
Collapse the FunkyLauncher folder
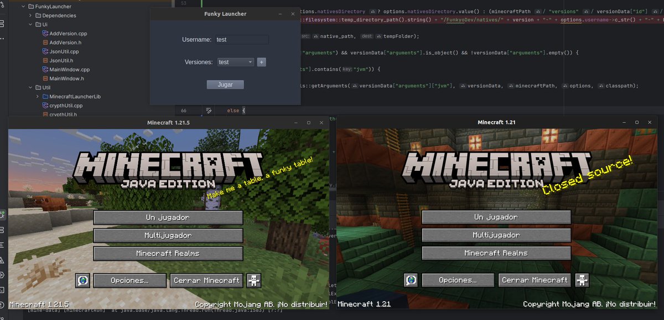tap(23, 7)
